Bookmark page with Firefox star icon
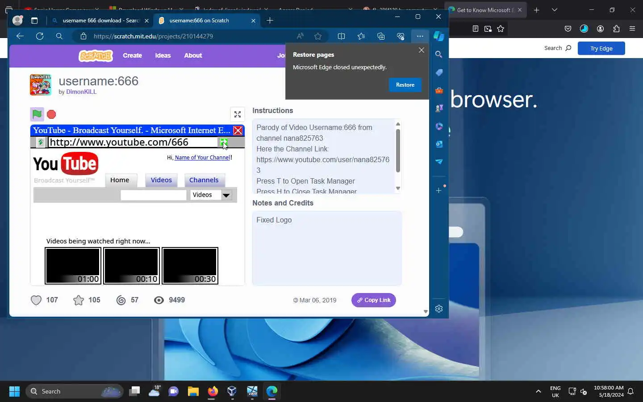Viewport: 643px width, 402px height. point(501,29)
